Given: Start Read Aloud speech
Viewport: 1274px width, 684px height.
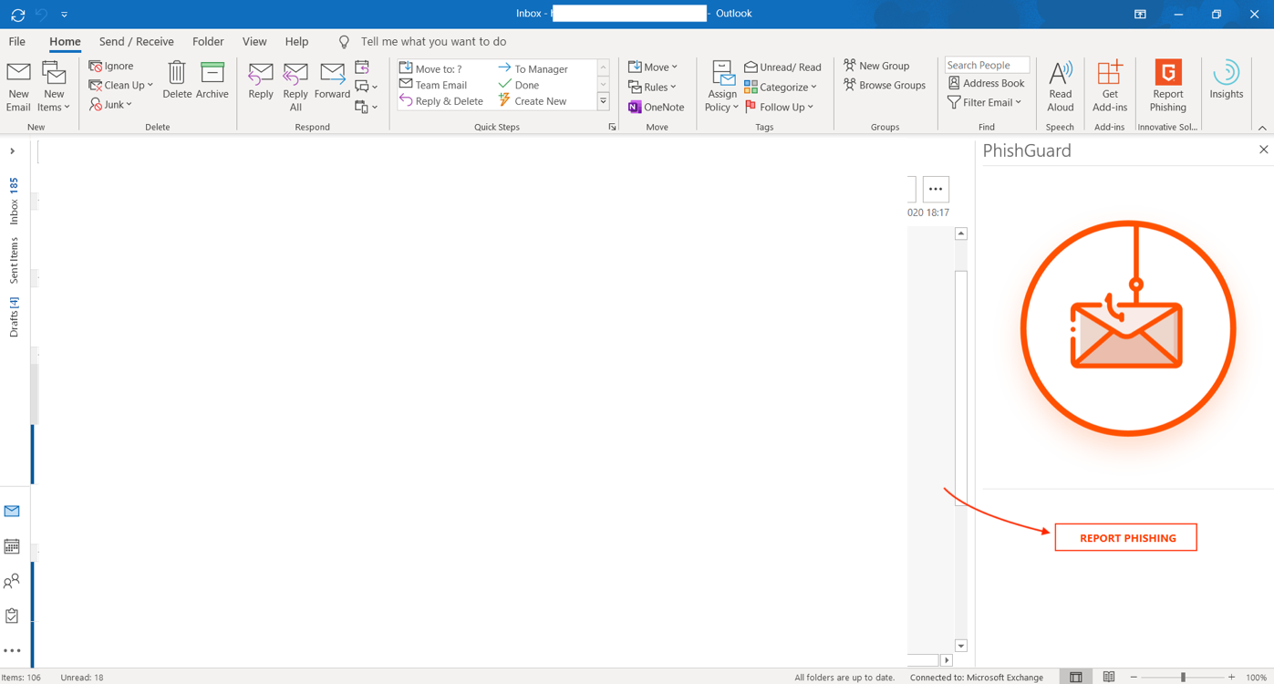Looking at the screenshot, I should tap(1060, 87).
